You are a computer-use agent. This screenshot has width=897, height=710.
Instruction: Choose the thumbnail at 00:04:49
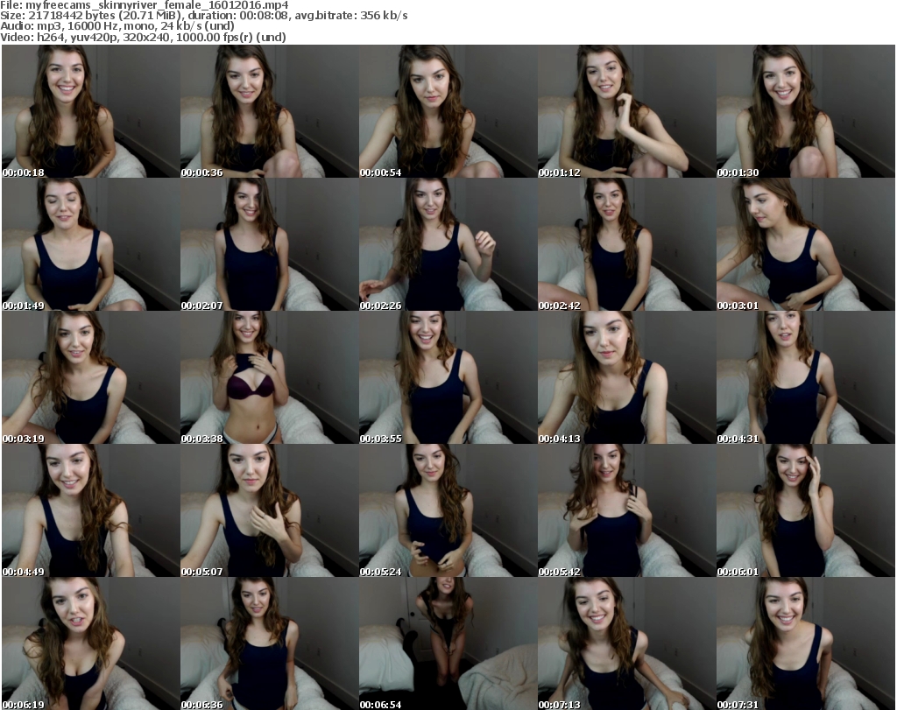pyautogui.click(x=91, y=510)
